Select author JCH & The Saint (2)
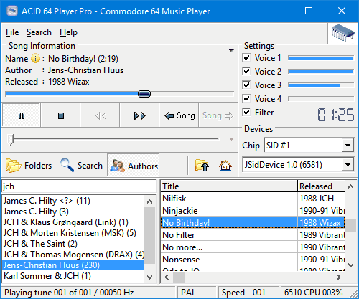 (73, 244)
